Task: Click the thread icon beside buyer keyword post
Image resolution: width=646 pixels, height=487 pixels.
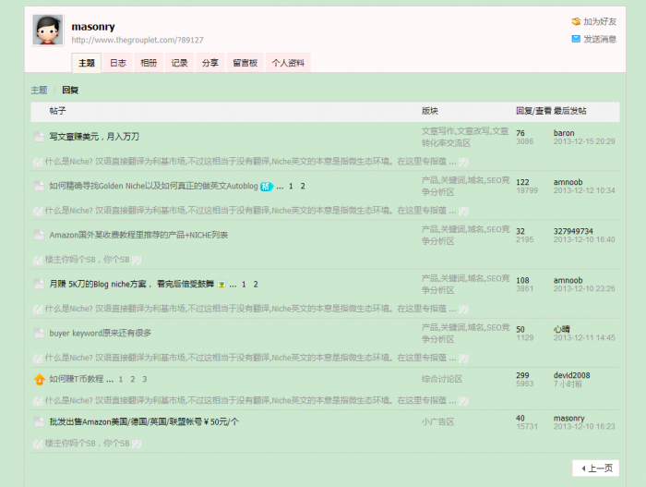Action: 39,333
